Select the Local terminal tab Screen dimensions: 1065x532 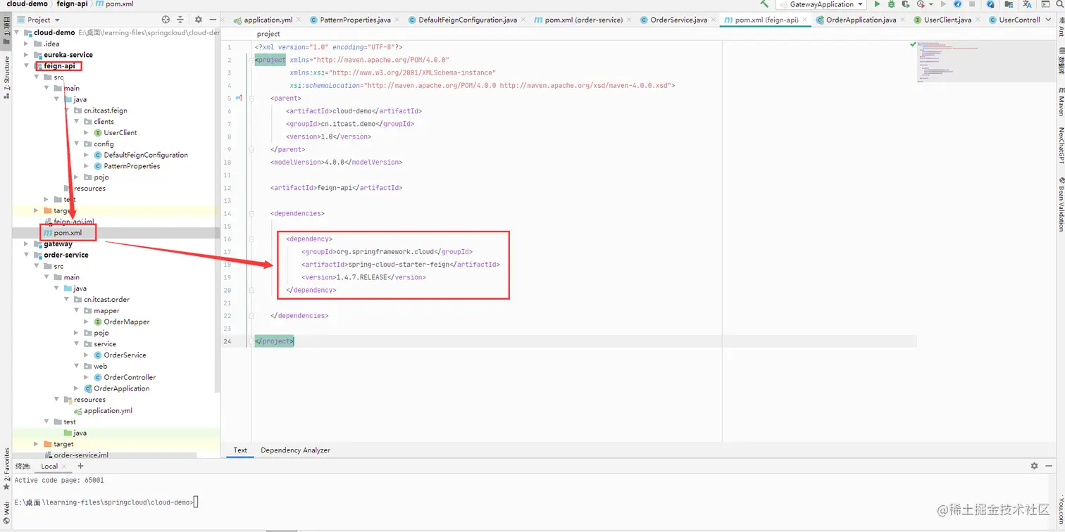click(49, 467)
